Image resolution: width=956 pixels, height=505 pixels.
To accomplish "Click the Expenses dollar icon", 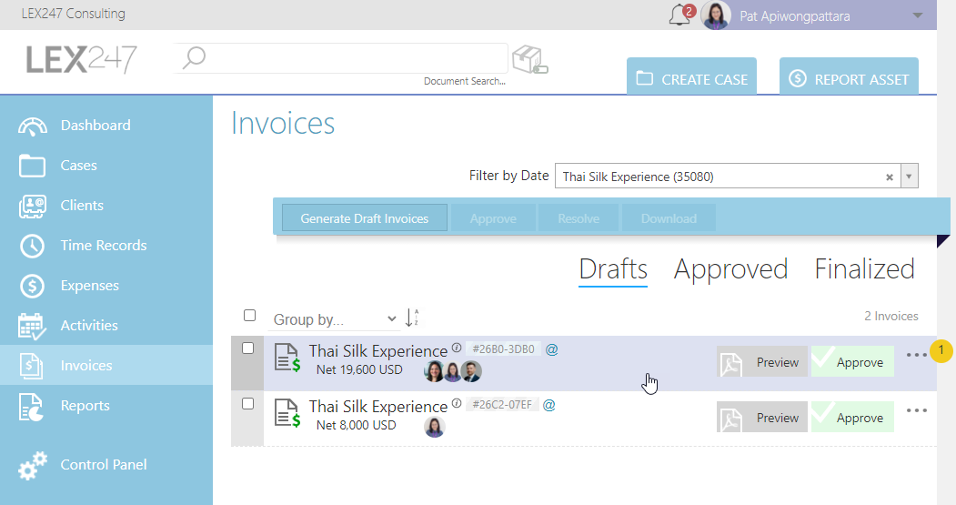I will click(32, 286).
